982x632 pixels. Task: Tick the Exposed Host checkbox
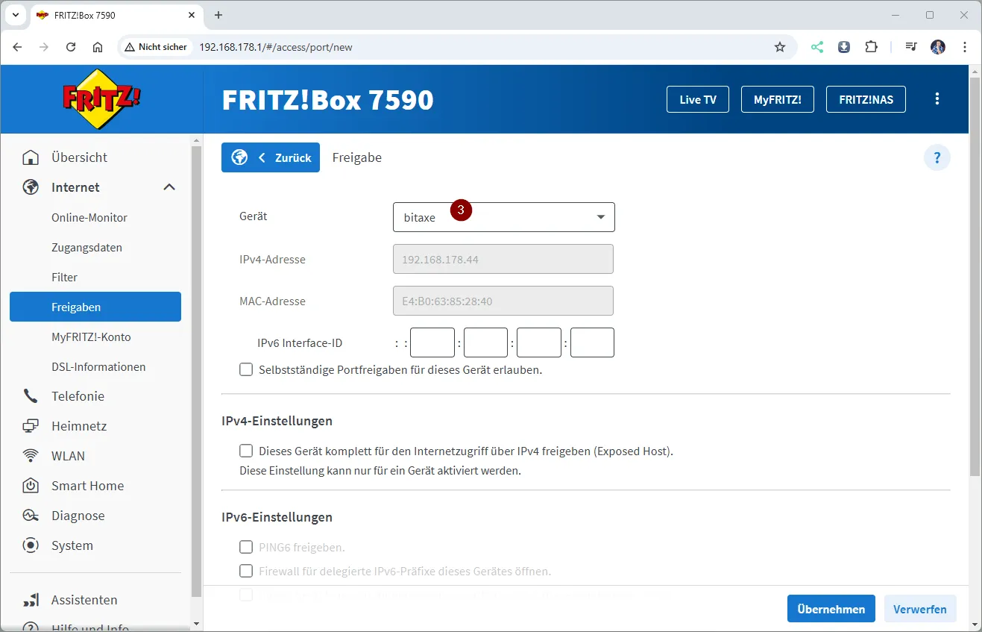coord(246,451)
